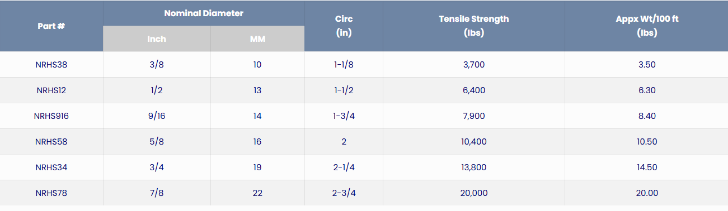Click the Inch sub-header

click(x=157, y=39)
